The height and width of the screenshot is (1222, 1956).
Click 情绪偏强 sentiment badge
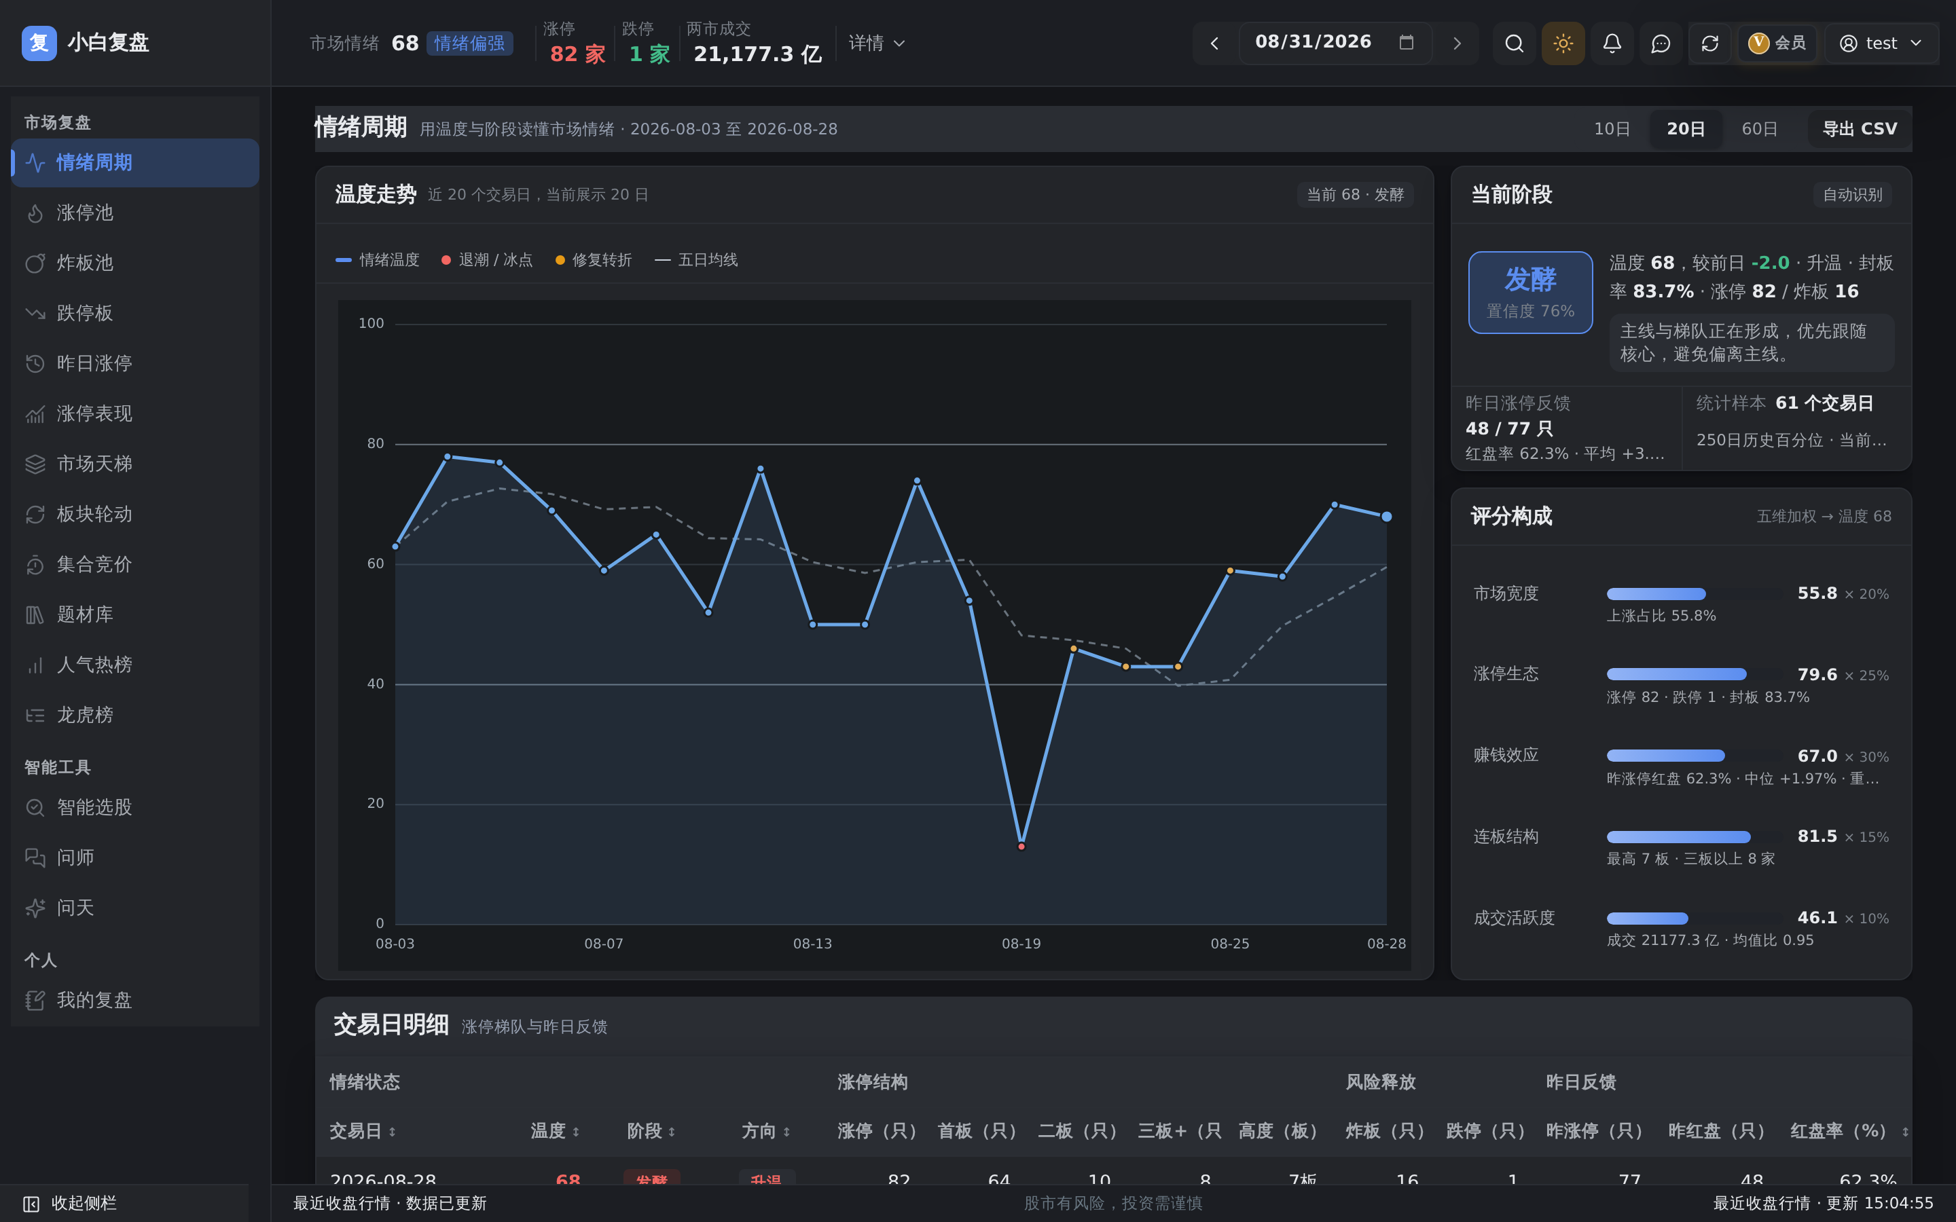pyautogui.click(x=469, y=43)
